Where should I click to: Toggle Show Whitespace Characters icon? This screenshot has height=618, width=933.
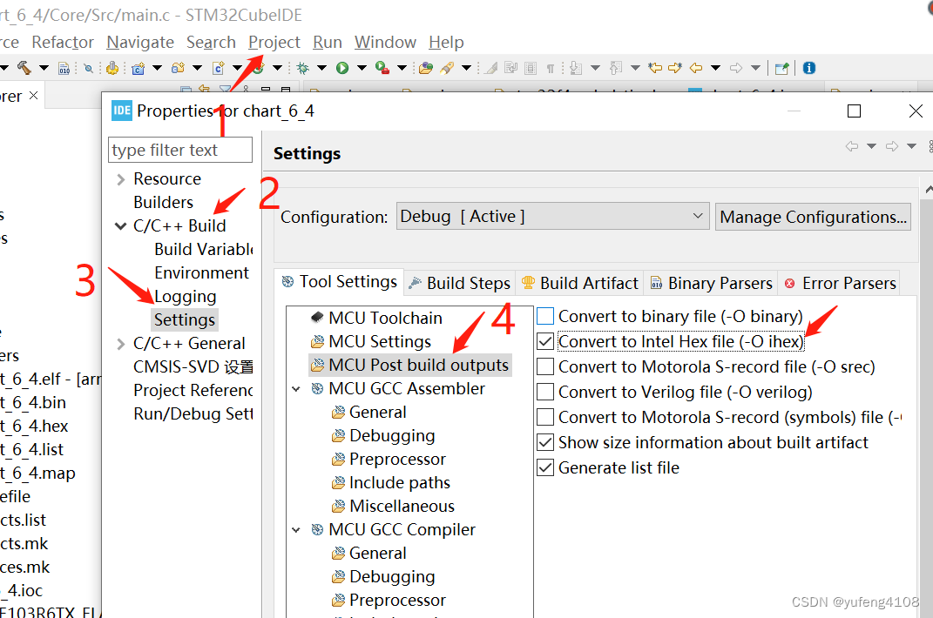pos(550,67)
